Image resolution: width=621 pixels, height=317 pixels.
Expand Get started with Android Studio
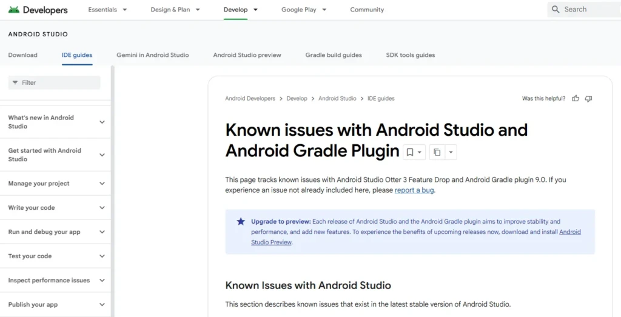tap(56, 155)
